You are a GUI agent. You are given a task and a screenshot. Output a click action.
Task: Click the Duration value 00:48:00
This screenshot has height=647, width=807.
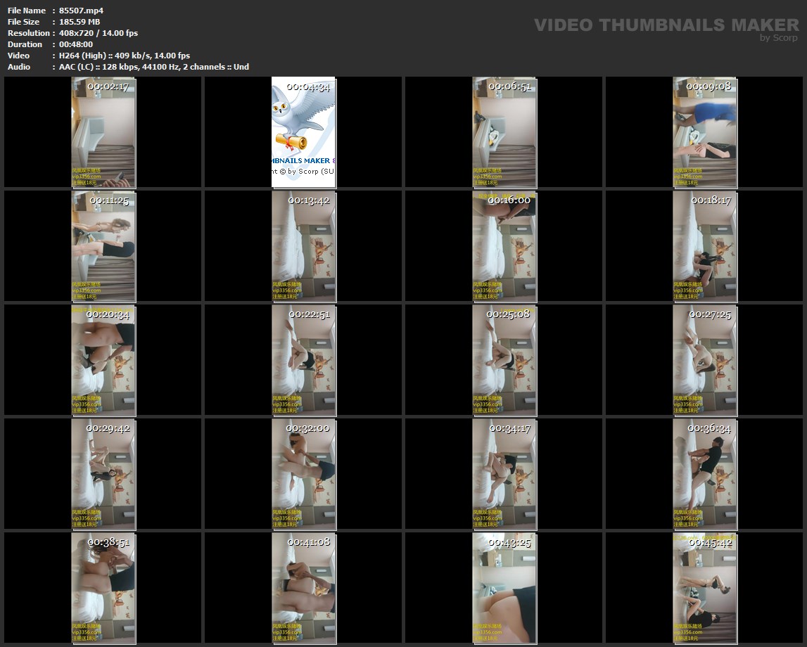[x=76, y=44]
